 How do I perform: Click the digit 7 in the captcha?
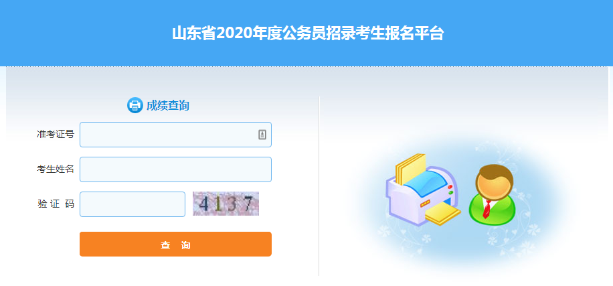click(248, 204)
